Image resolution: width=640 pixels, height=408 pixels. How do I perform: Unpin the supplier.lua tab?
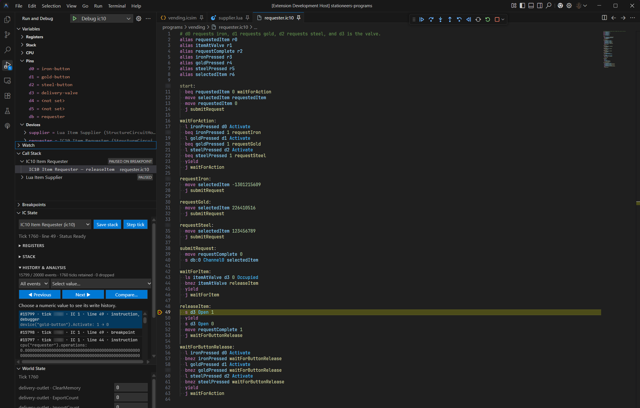247,18
